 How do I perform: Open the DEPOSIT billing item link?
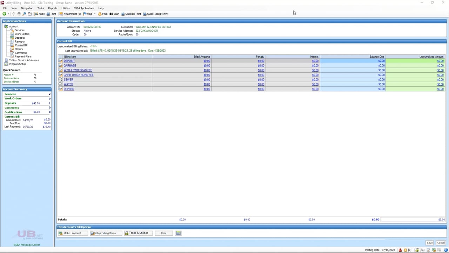(69, 61)
